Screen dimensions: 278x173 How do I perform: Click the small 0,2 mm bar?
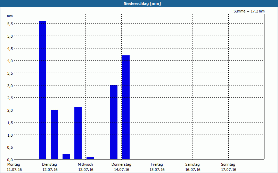[x=66, y=157]
